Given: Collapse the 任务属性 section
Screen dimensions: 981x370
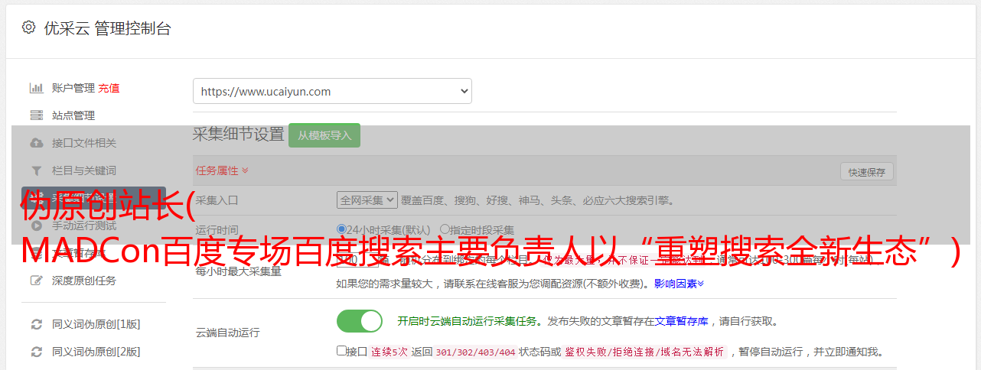Looking at the screenshot, I should click(222, 170).
